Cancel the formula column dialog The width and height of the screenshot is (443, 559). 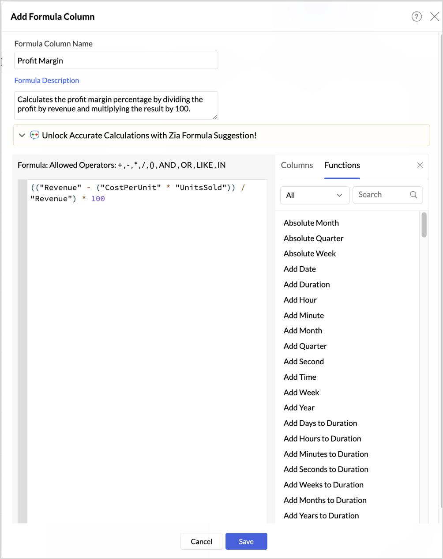point(201,541)
